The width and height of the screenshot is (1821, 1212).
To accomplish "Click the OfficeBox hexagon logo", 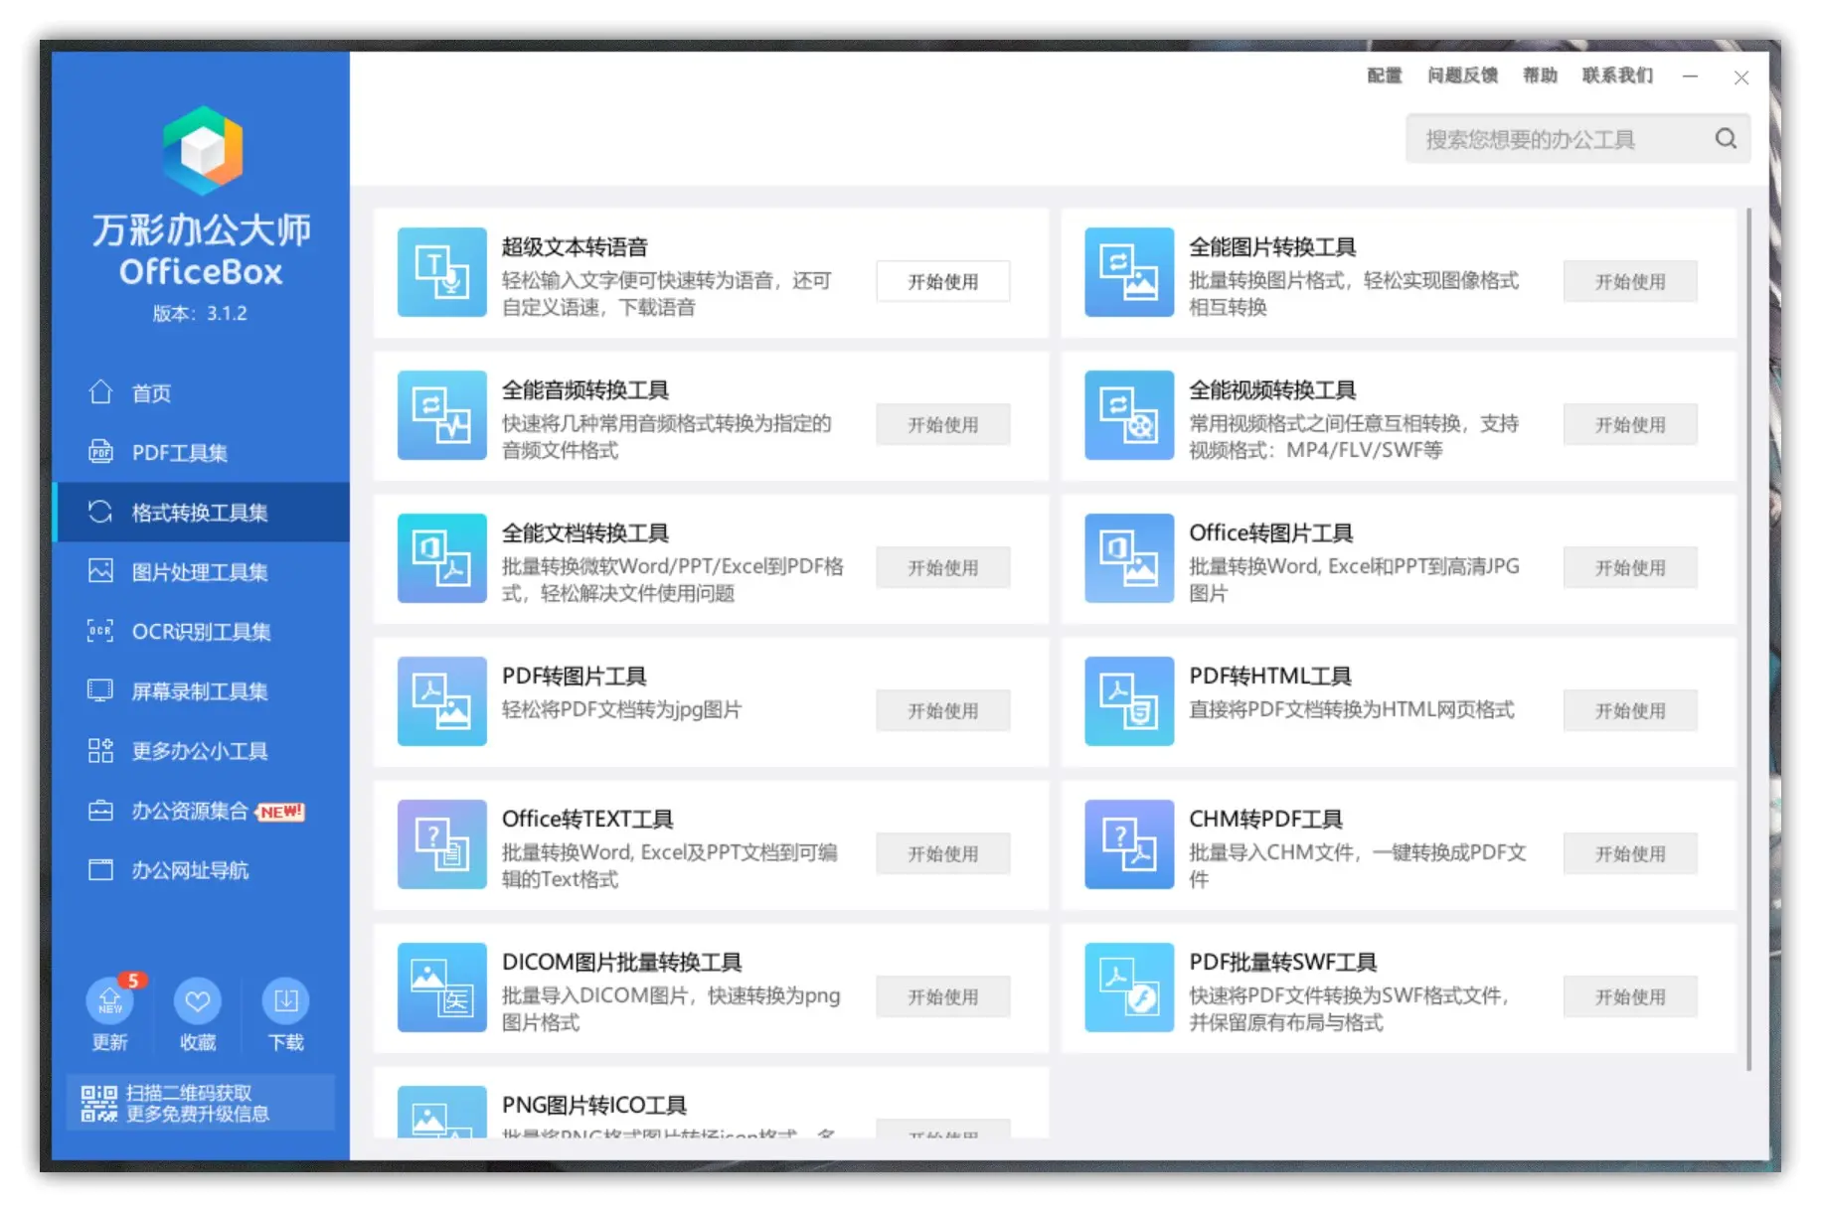I will point(203,151).
